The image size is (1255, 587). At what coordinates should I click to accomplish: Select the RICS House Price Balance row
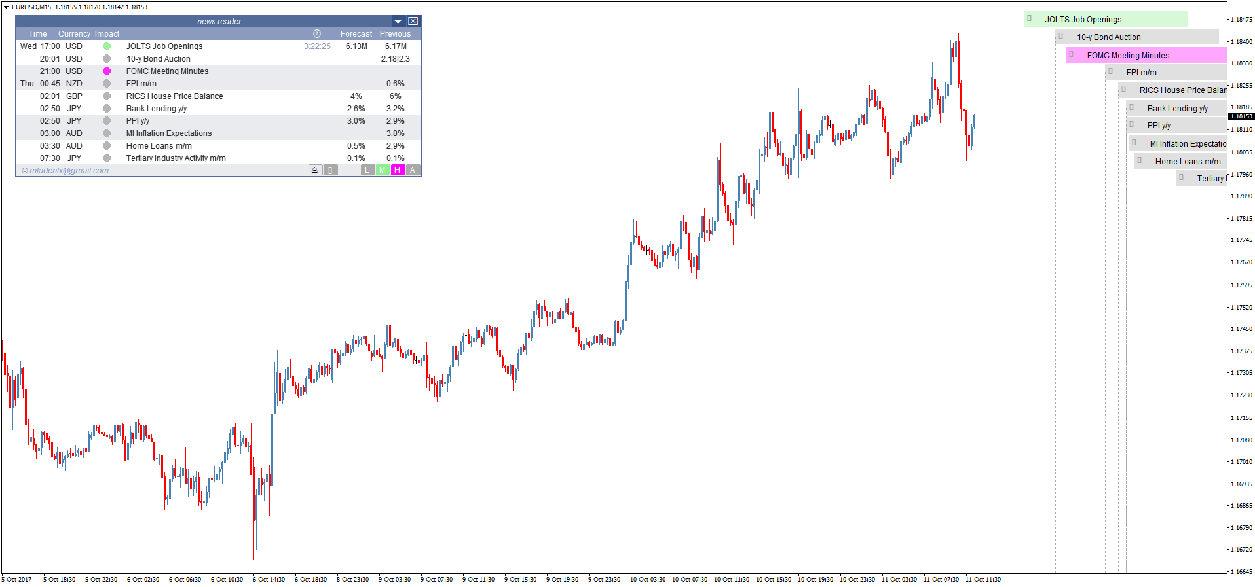point(219,96)
